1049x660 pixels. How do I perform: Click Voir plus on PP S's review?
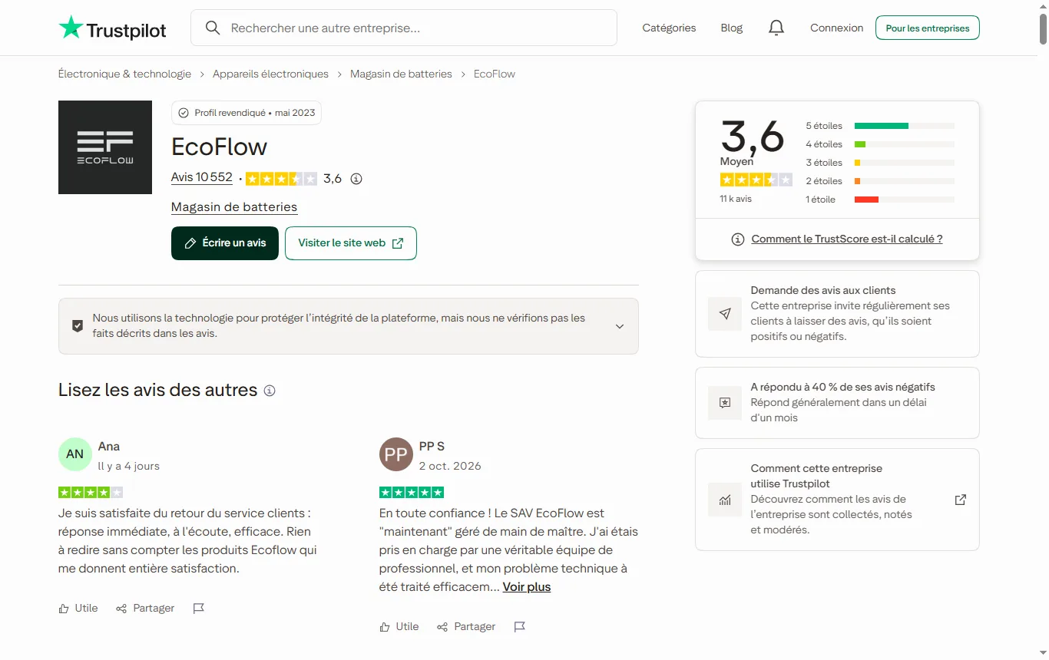click(x=527, y=587)
